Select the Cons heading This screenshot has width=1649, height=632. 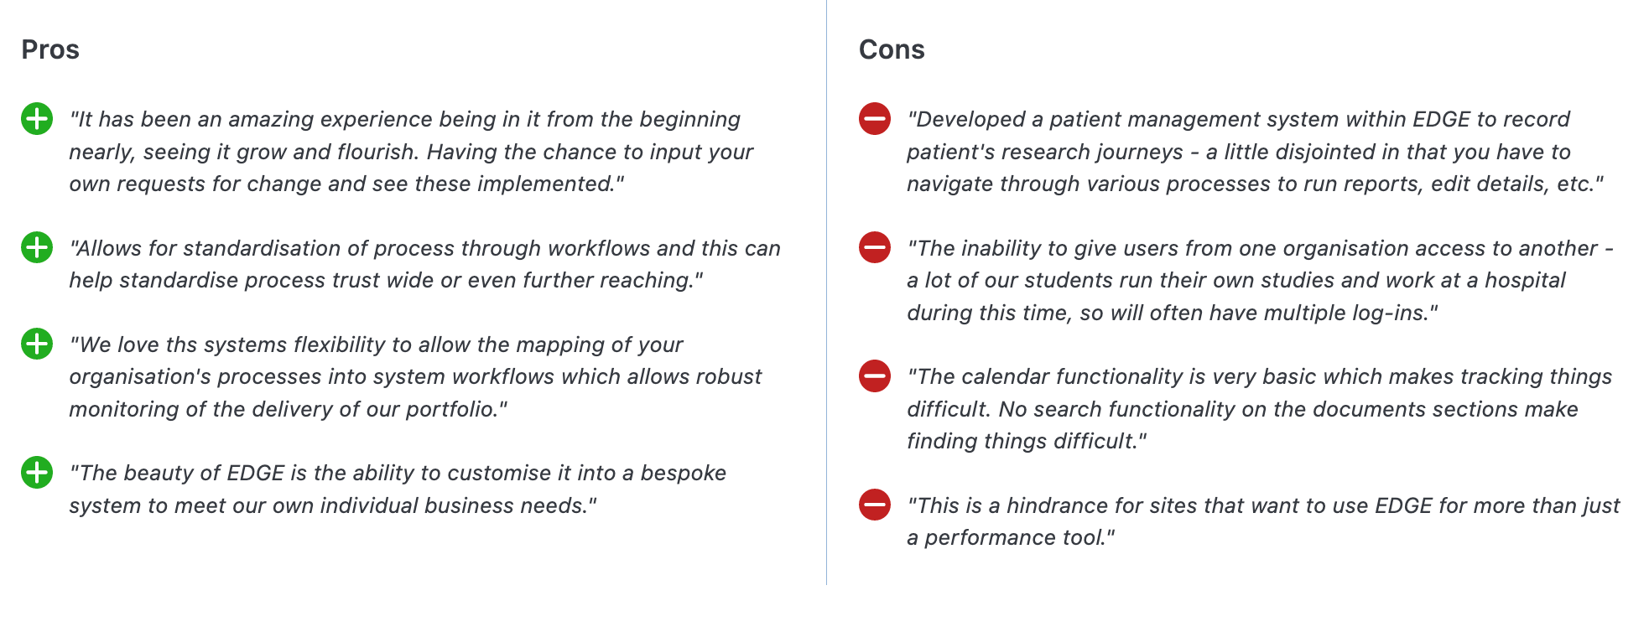coord(892,49)
